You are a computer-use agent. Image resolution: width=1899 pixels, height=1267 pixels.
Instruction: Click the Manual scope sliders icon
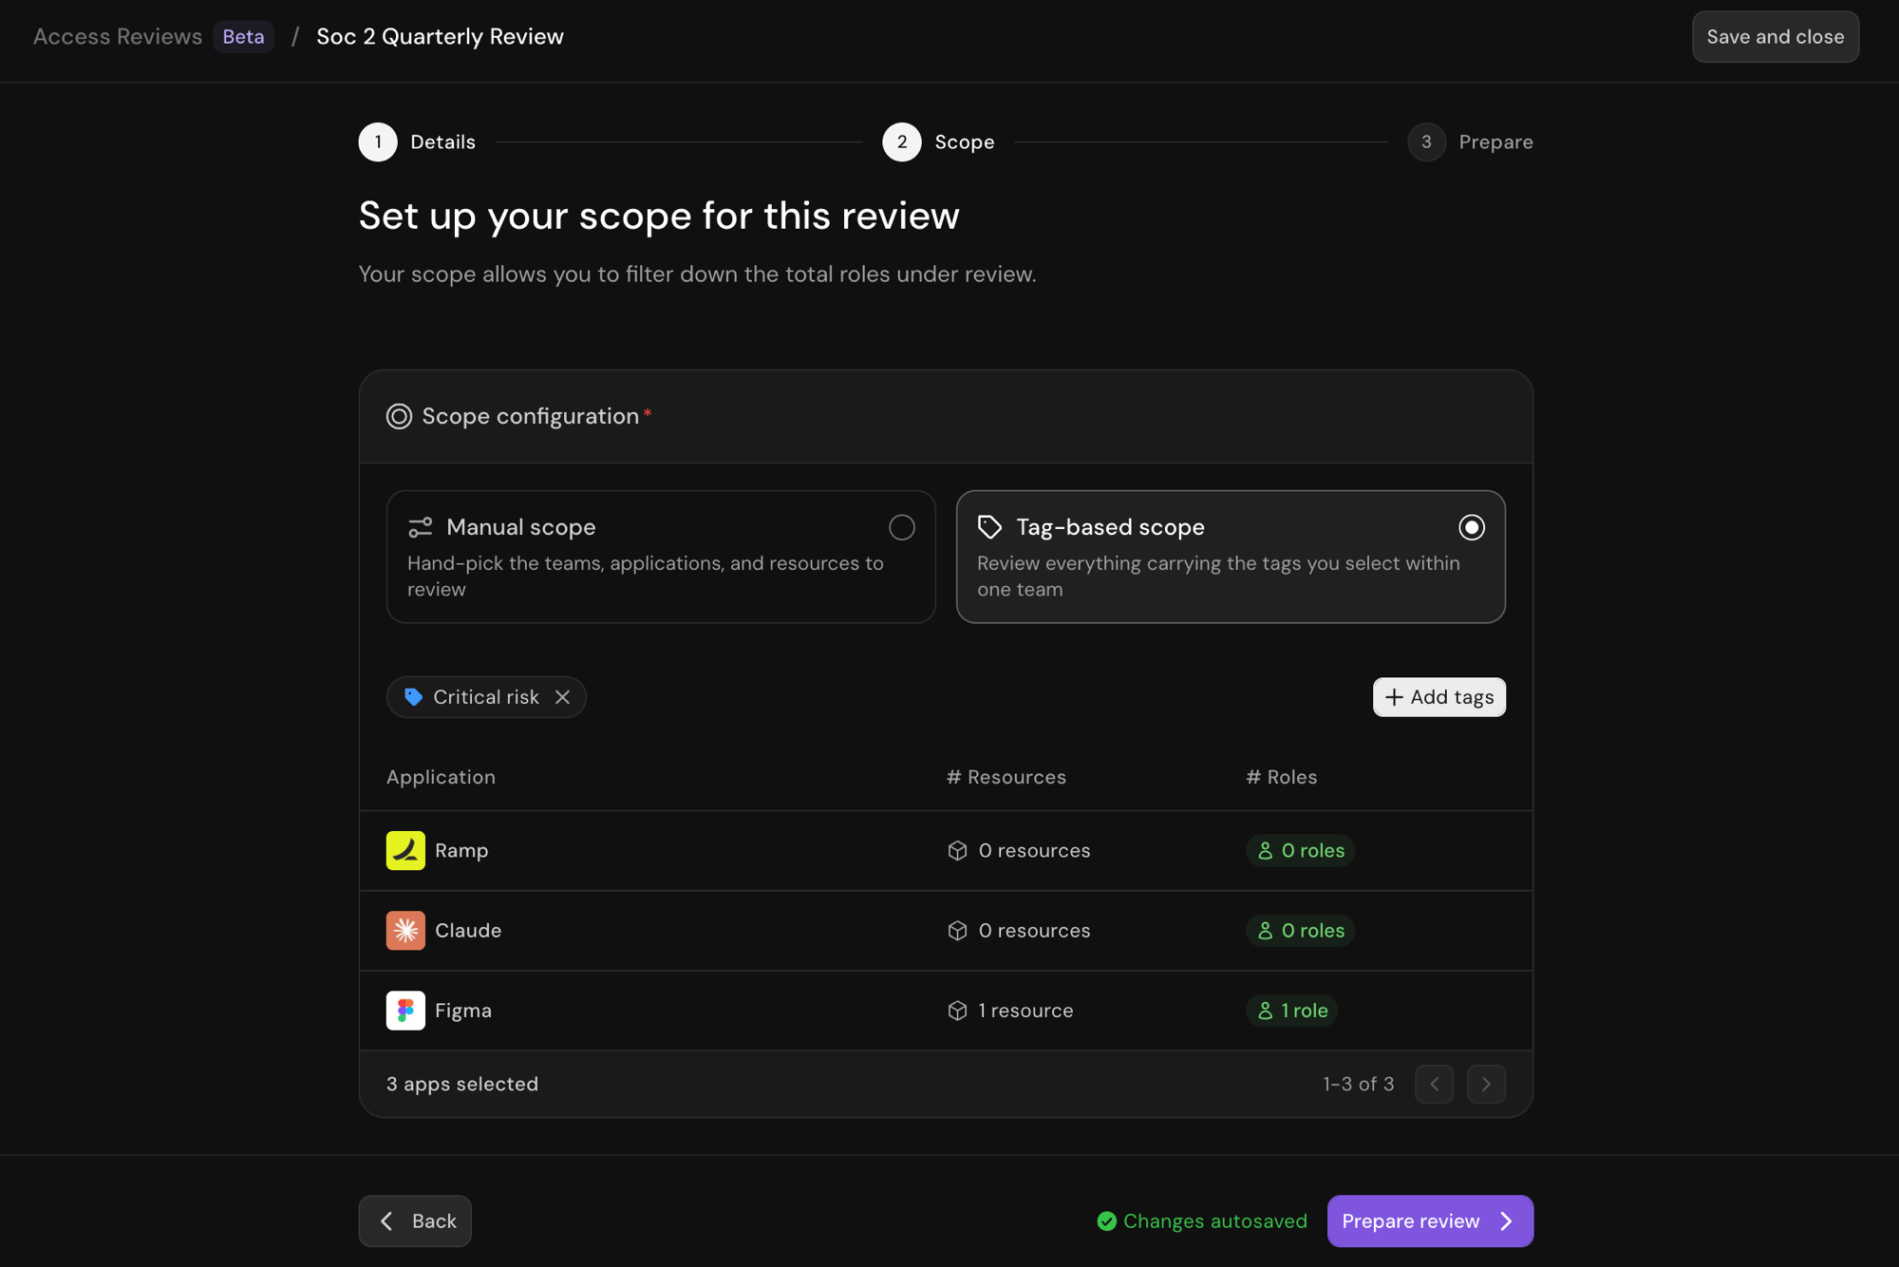(x=420, y=527)
